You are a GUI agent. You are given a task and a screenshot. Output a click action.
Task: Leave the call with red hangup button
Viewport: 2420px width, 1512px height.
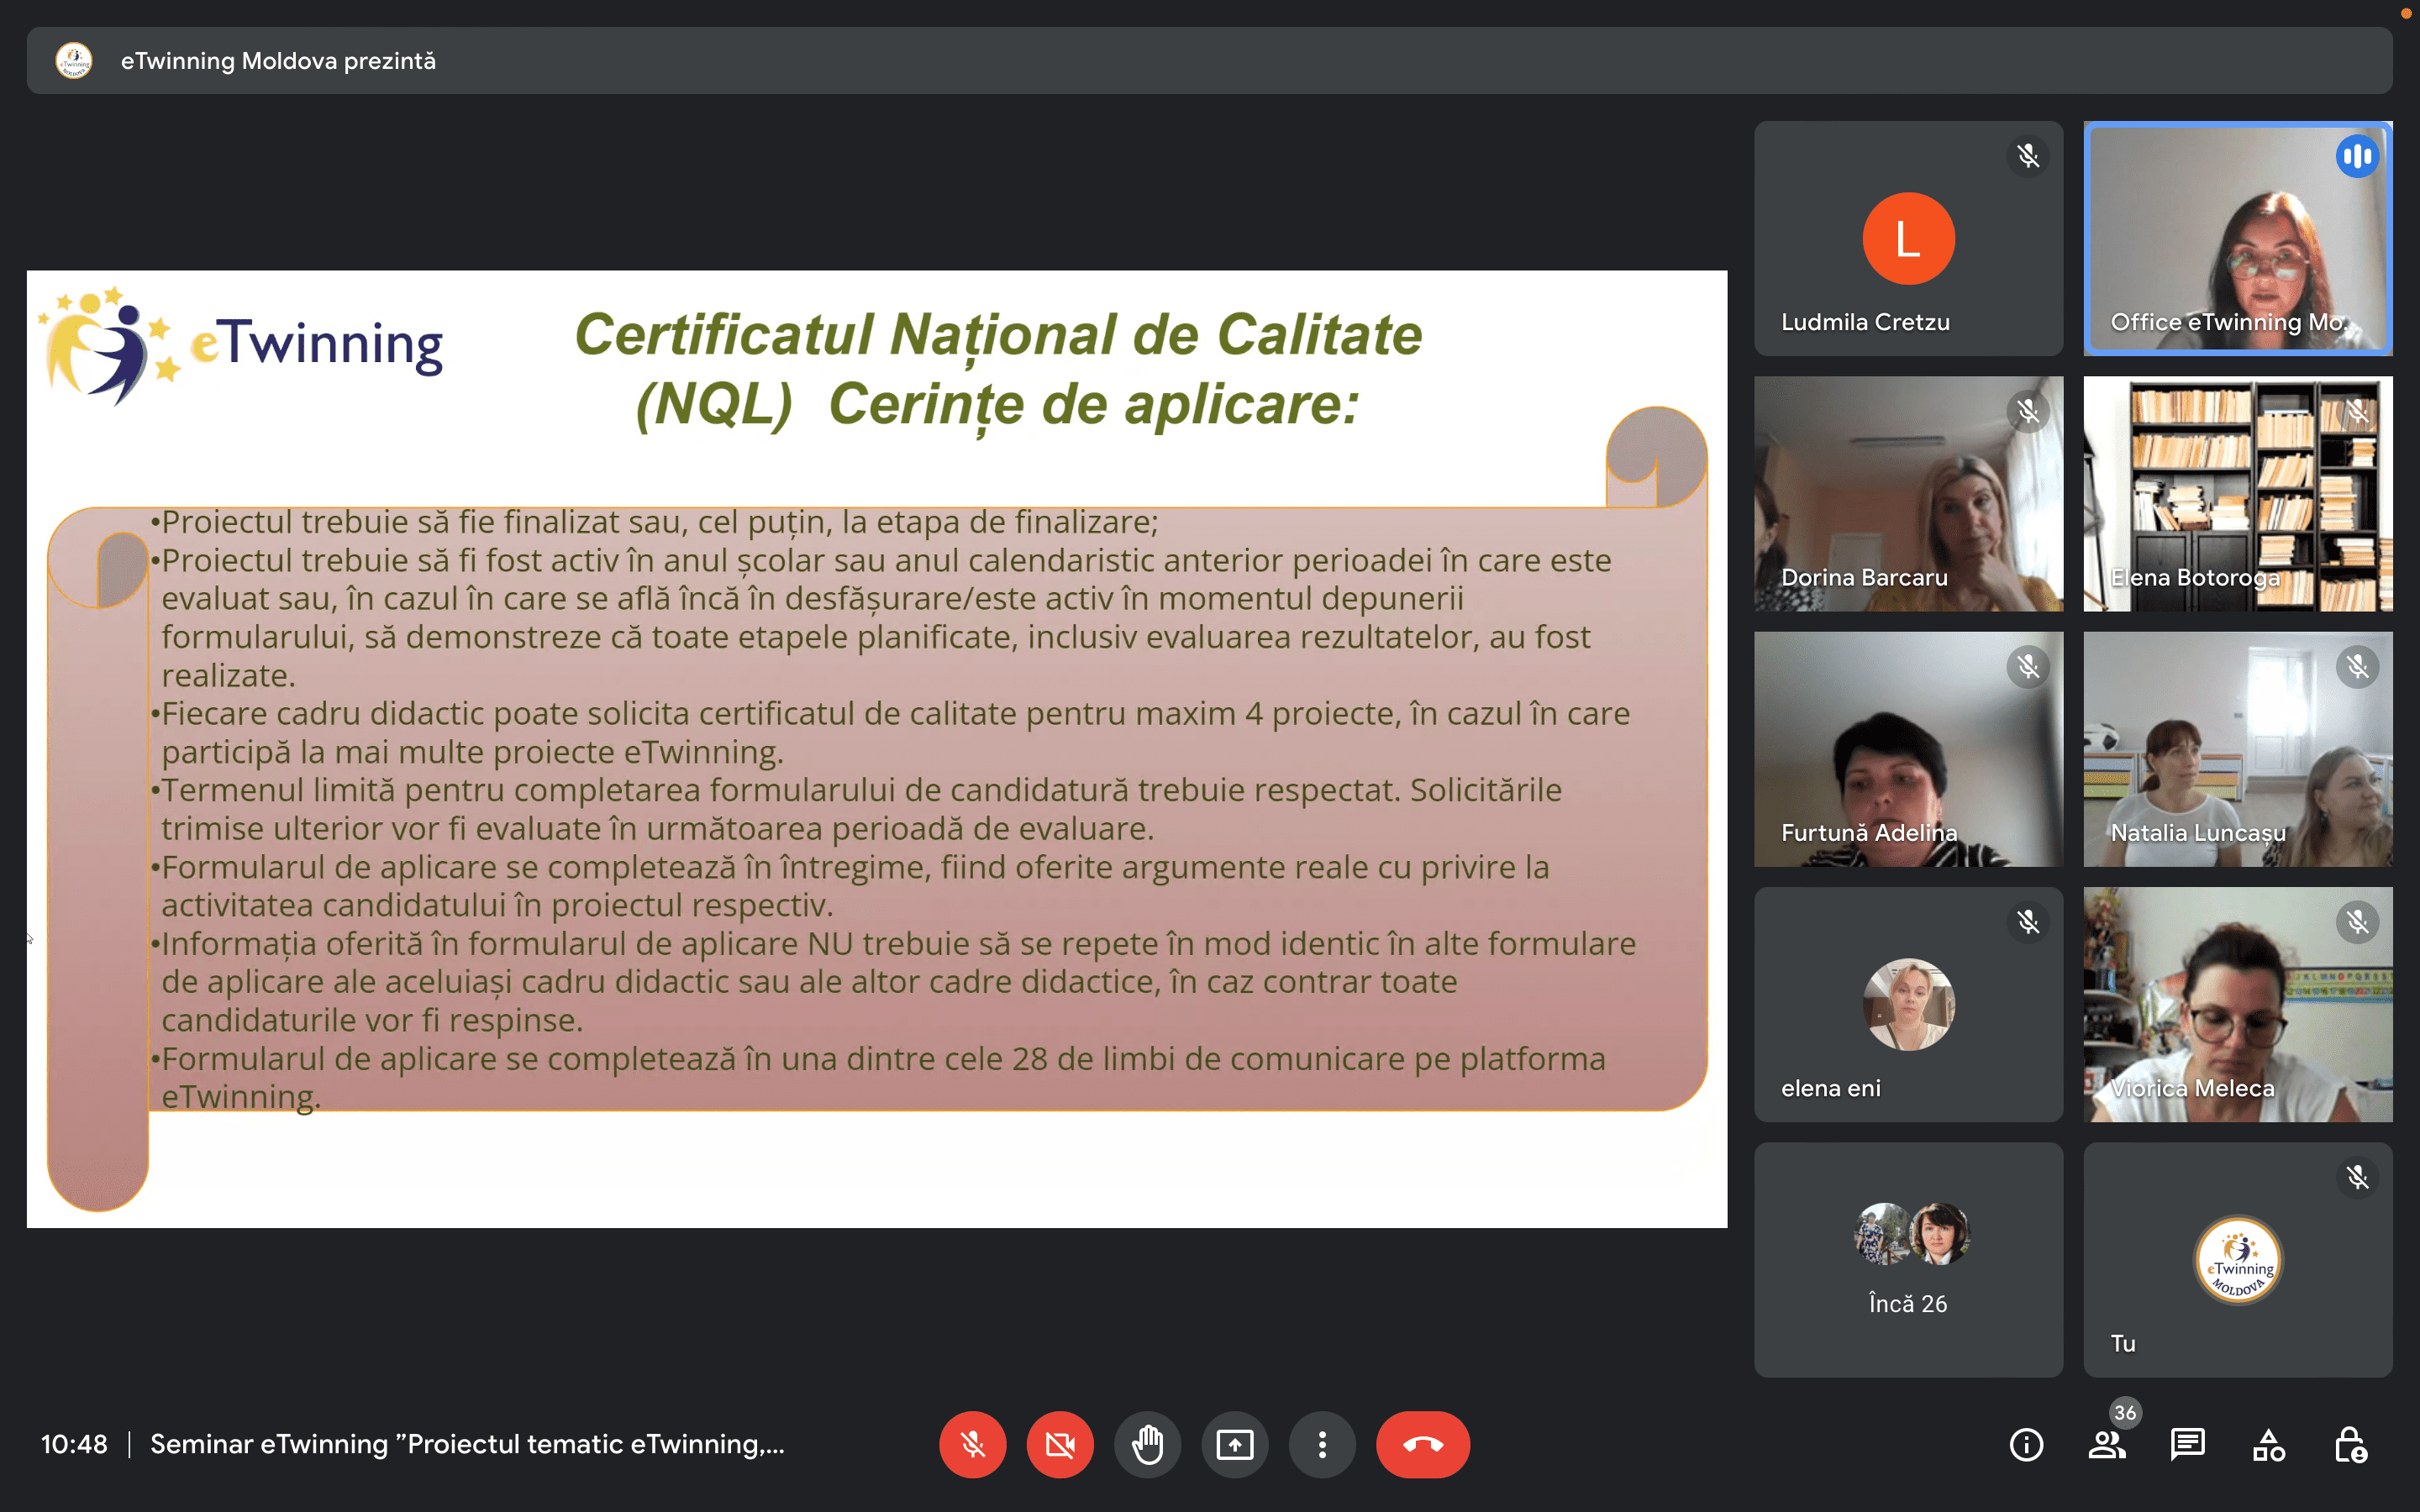1423,1444
